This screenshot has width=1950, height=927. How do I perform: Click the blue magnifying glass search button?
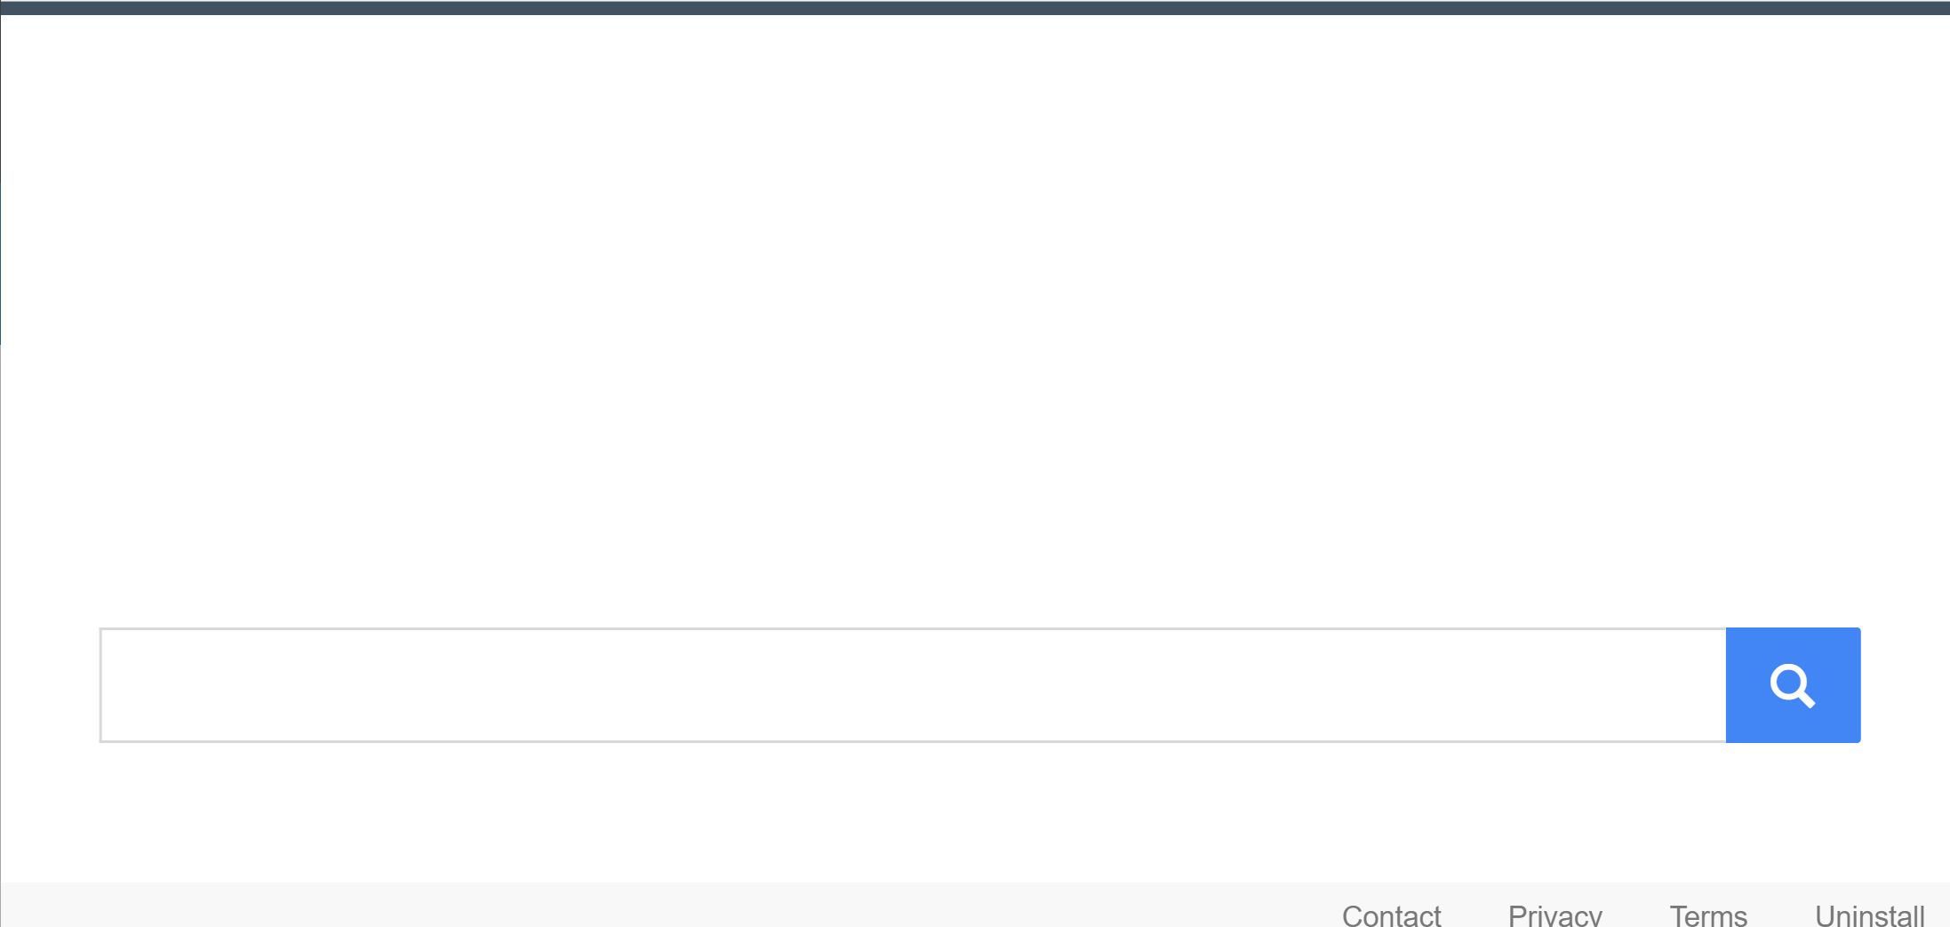coord(1793,685)
